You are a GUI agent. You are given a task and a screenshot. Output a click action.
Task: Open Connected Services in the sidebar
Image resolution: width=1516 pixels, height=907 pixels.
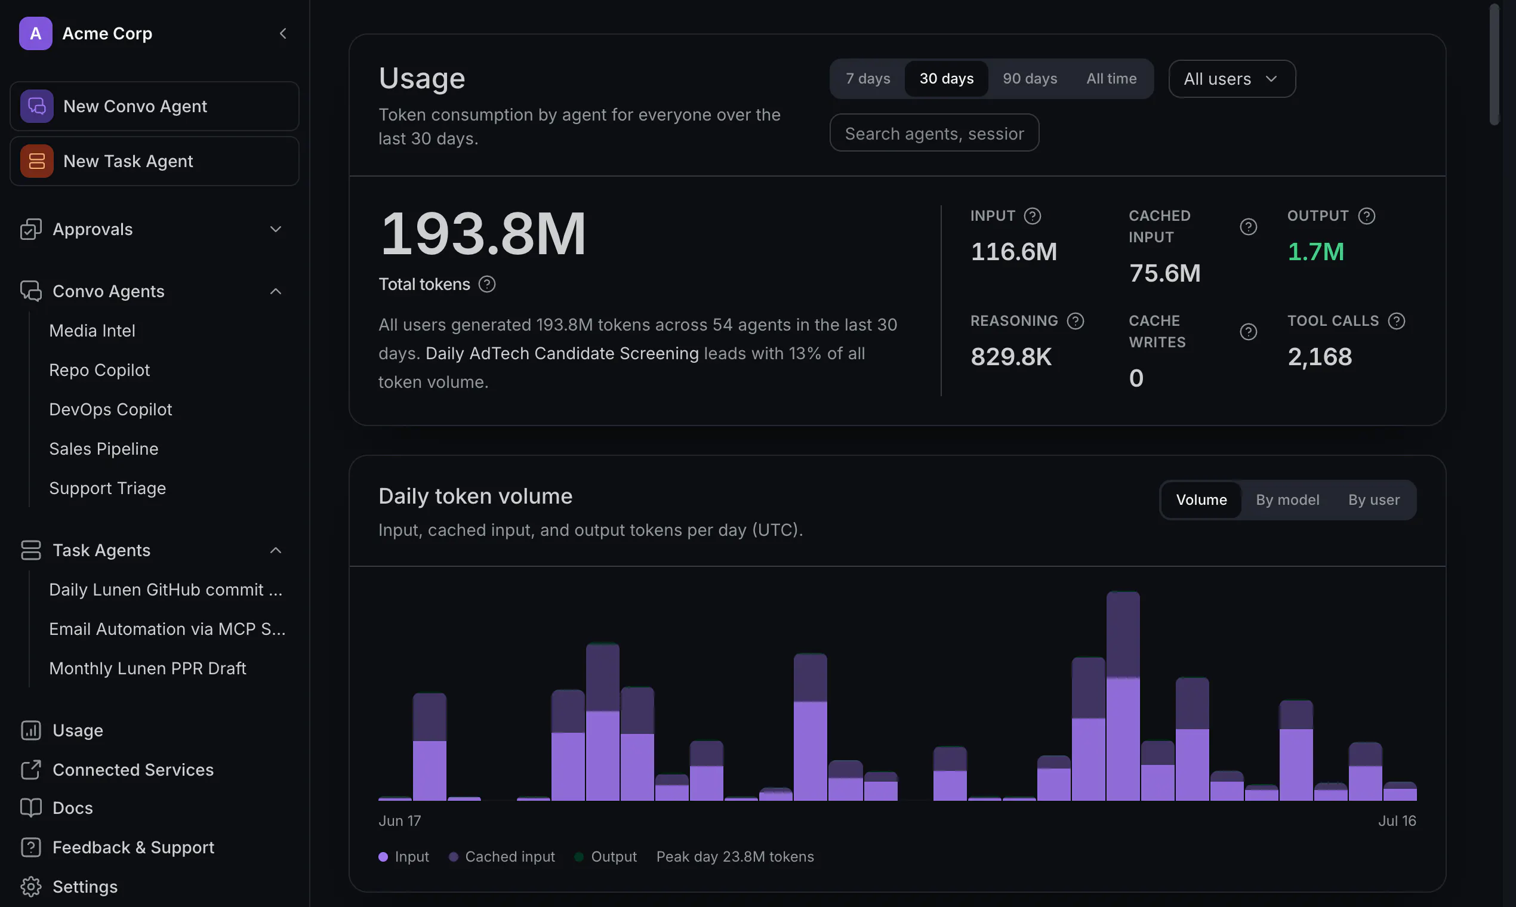click(x=133, y=770)
